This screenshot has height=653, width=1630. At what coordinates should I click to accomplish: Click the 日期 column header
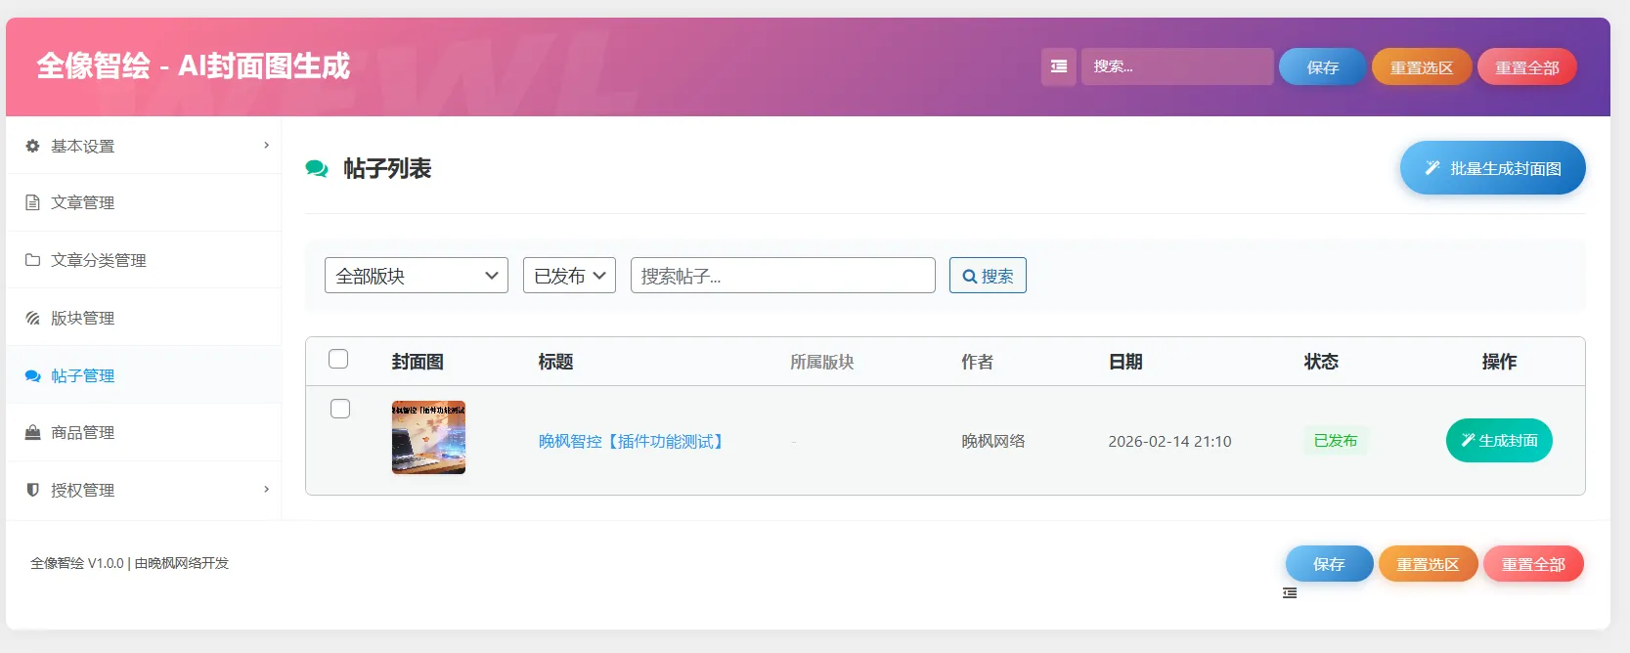1125,362
